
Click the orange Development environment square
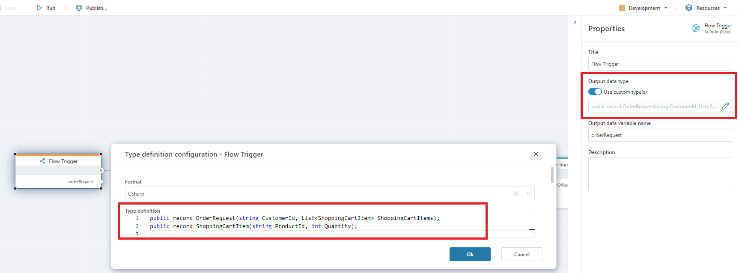coord(622,8)
